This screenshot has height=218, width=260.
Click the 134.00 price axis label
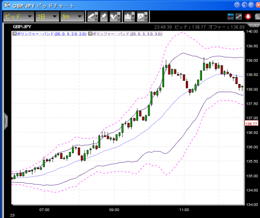point(252,204)
